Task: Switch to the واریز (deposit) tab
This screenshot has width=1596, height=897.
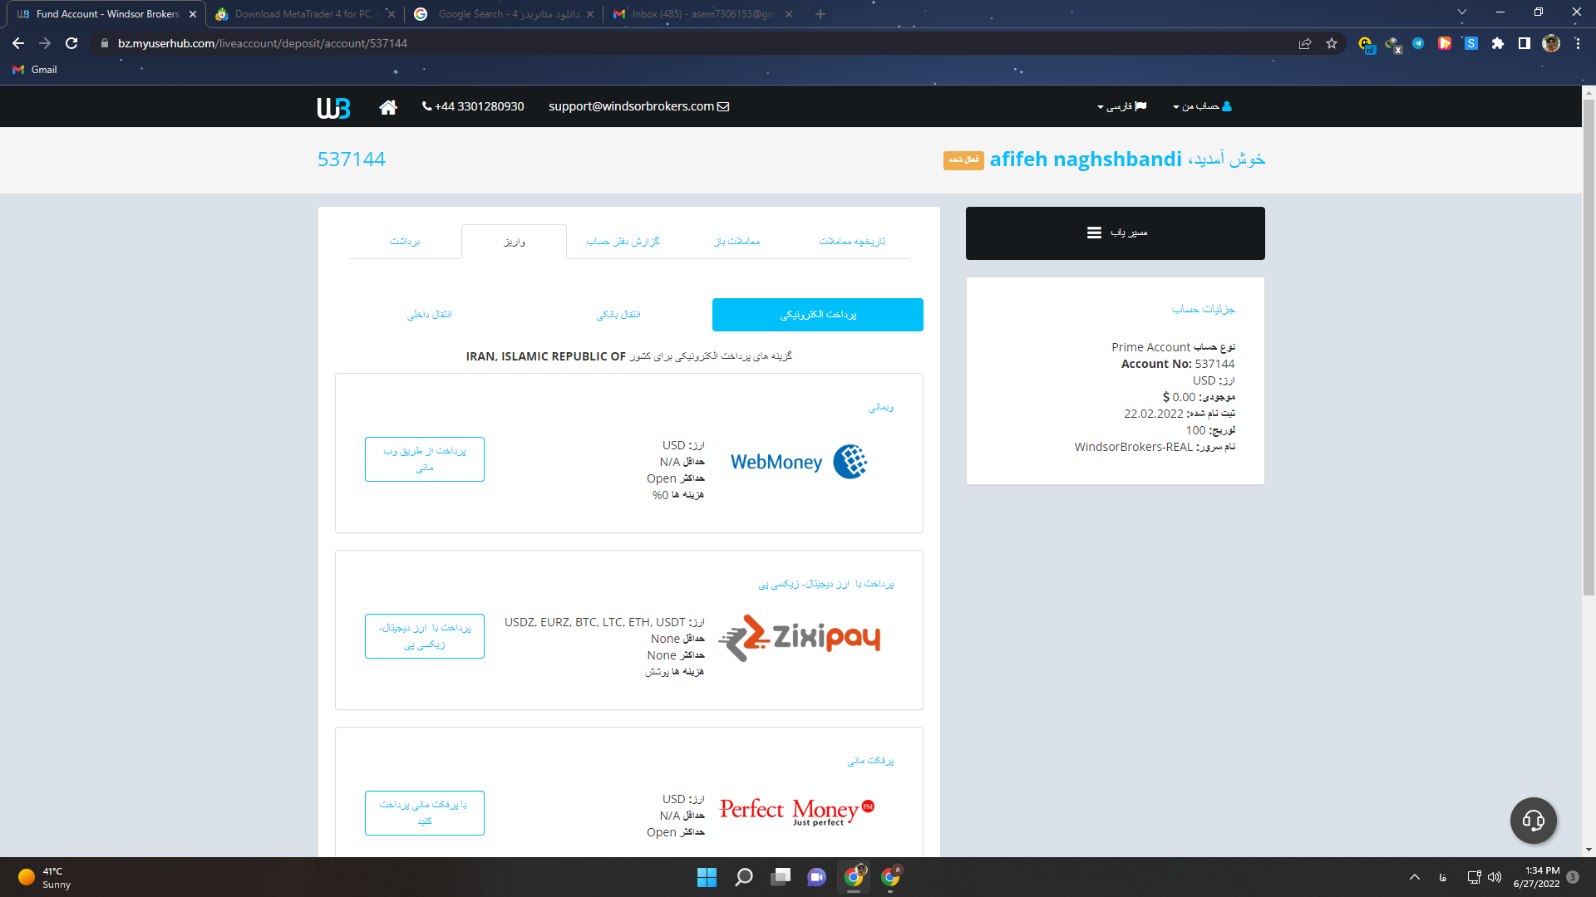Action: 515,242
